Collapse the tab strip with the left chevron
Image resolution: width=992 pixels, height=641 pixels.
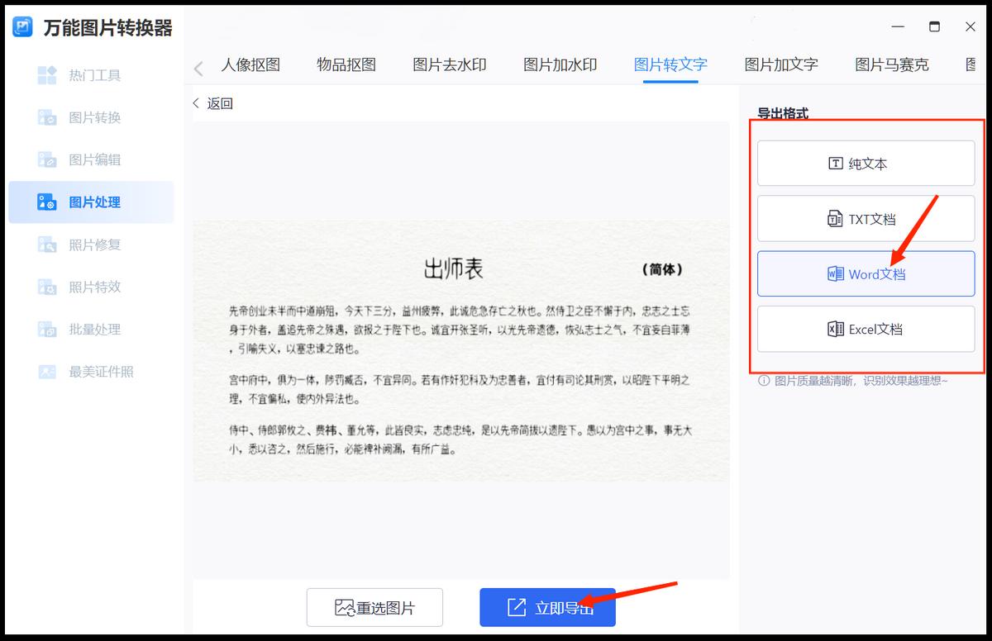pos(198,66)
